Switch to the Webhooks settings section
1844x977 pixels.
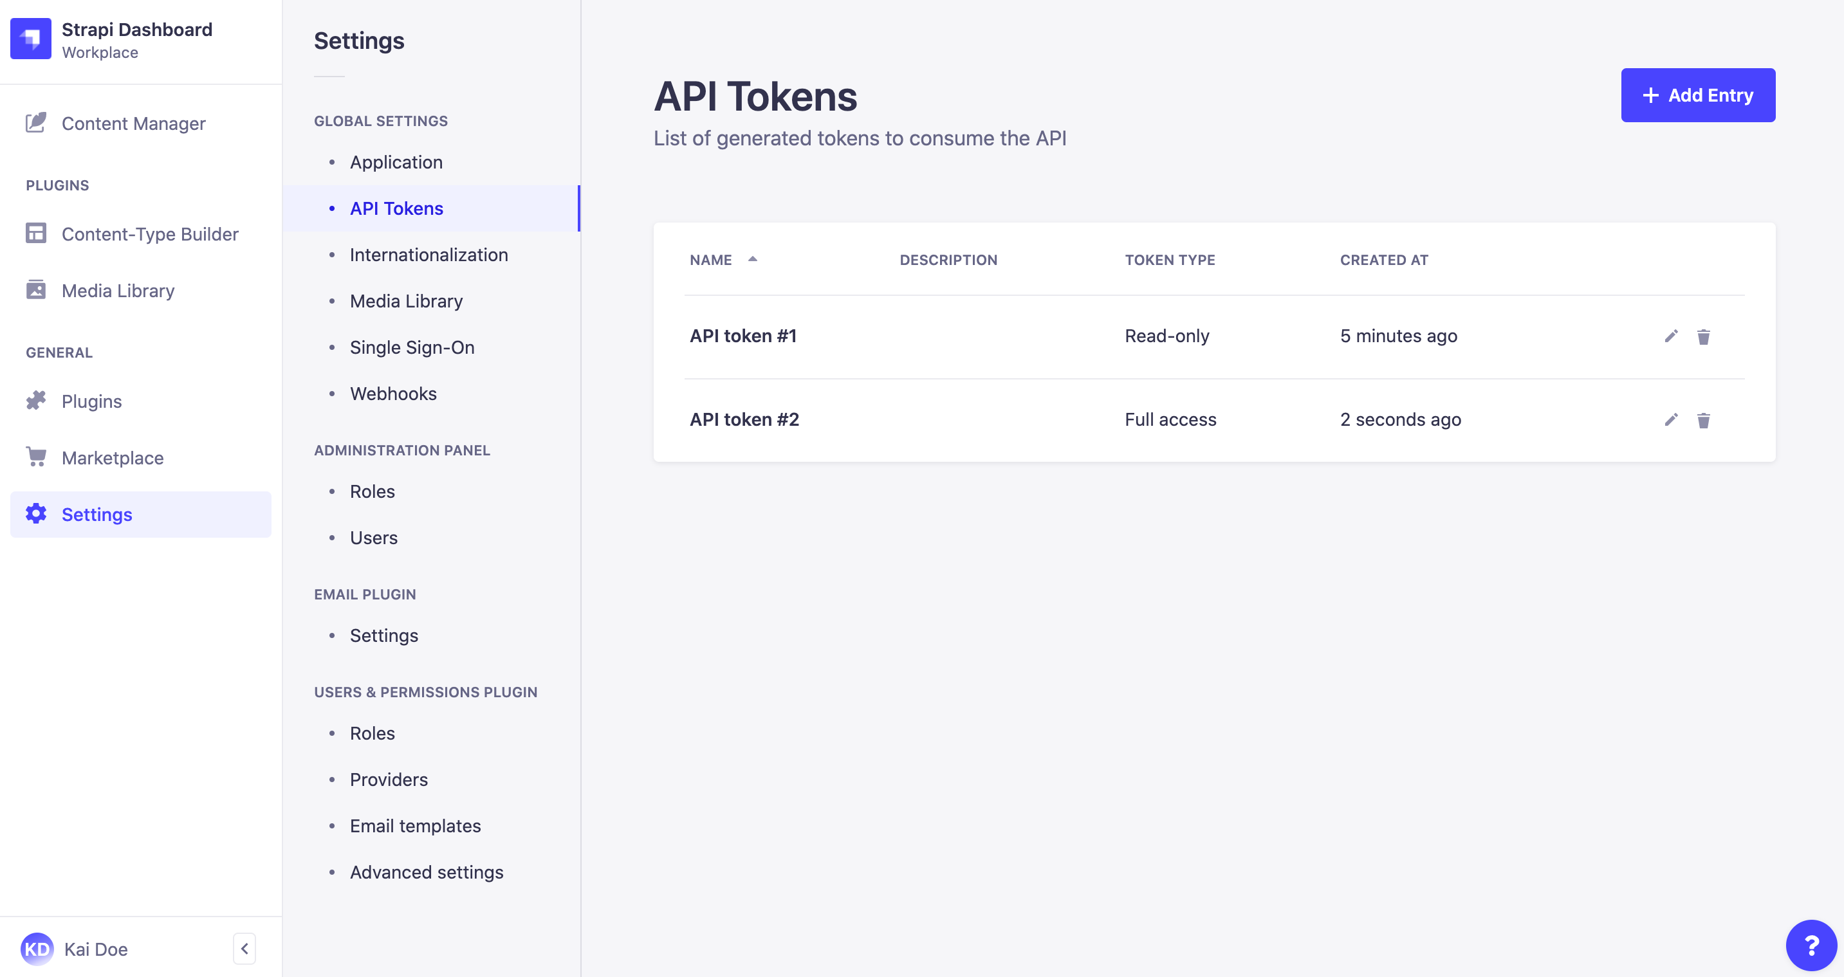pos(393,393)
